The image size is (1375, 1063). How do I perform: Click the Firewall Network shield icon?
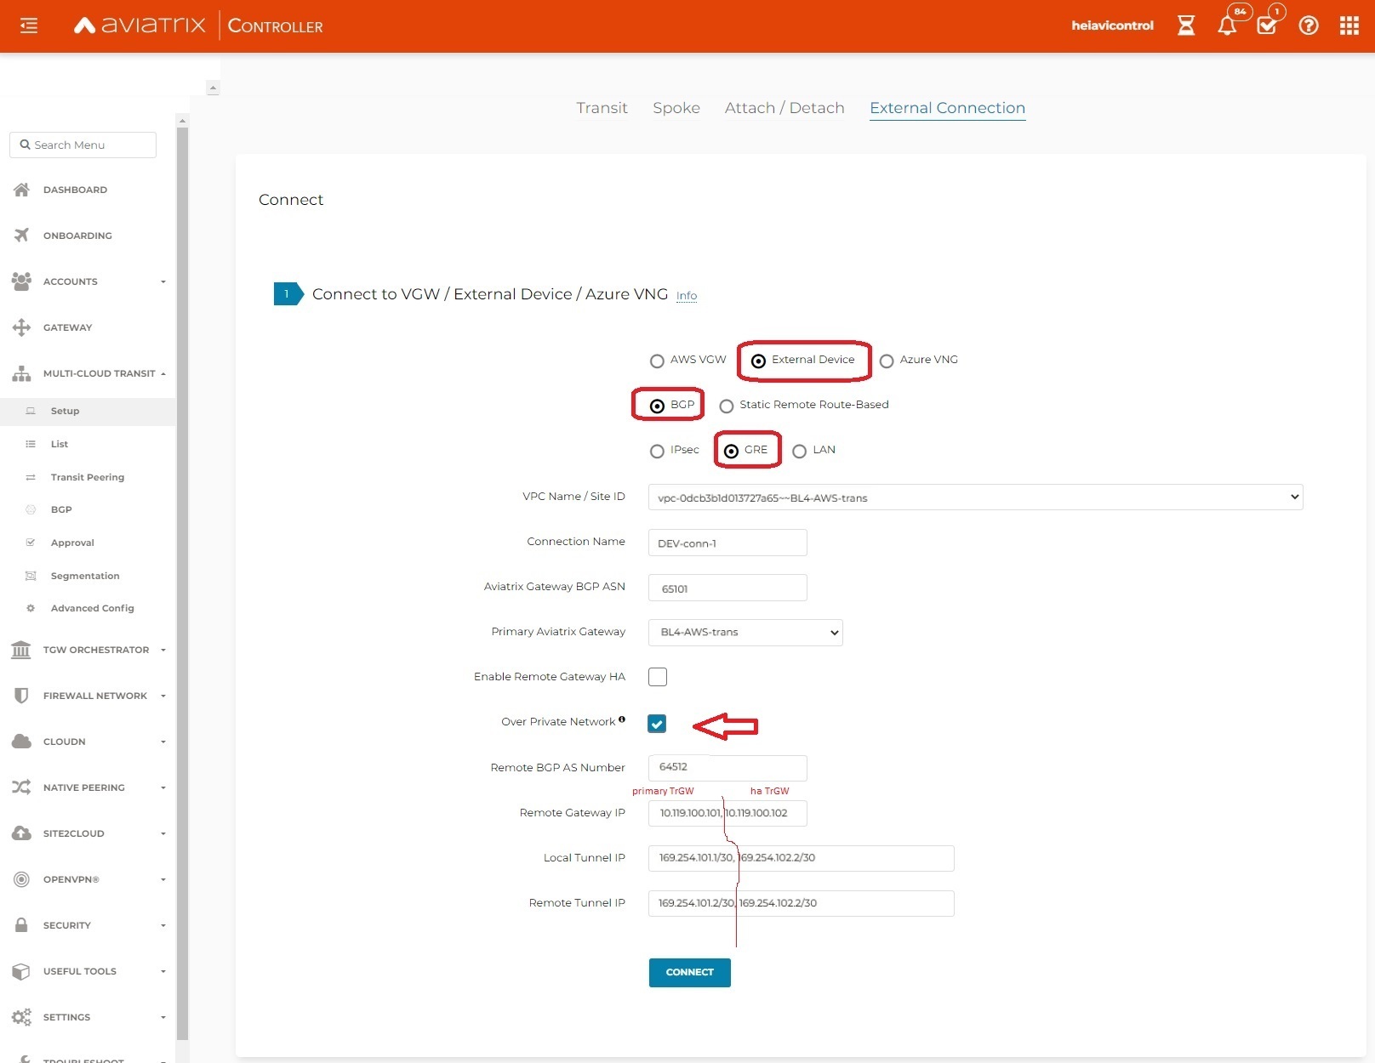[x=22, y=696]
